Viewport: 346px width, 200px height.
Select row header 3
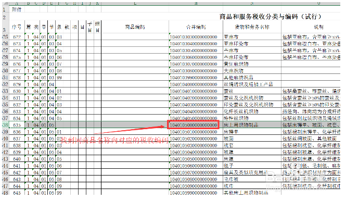5,27
